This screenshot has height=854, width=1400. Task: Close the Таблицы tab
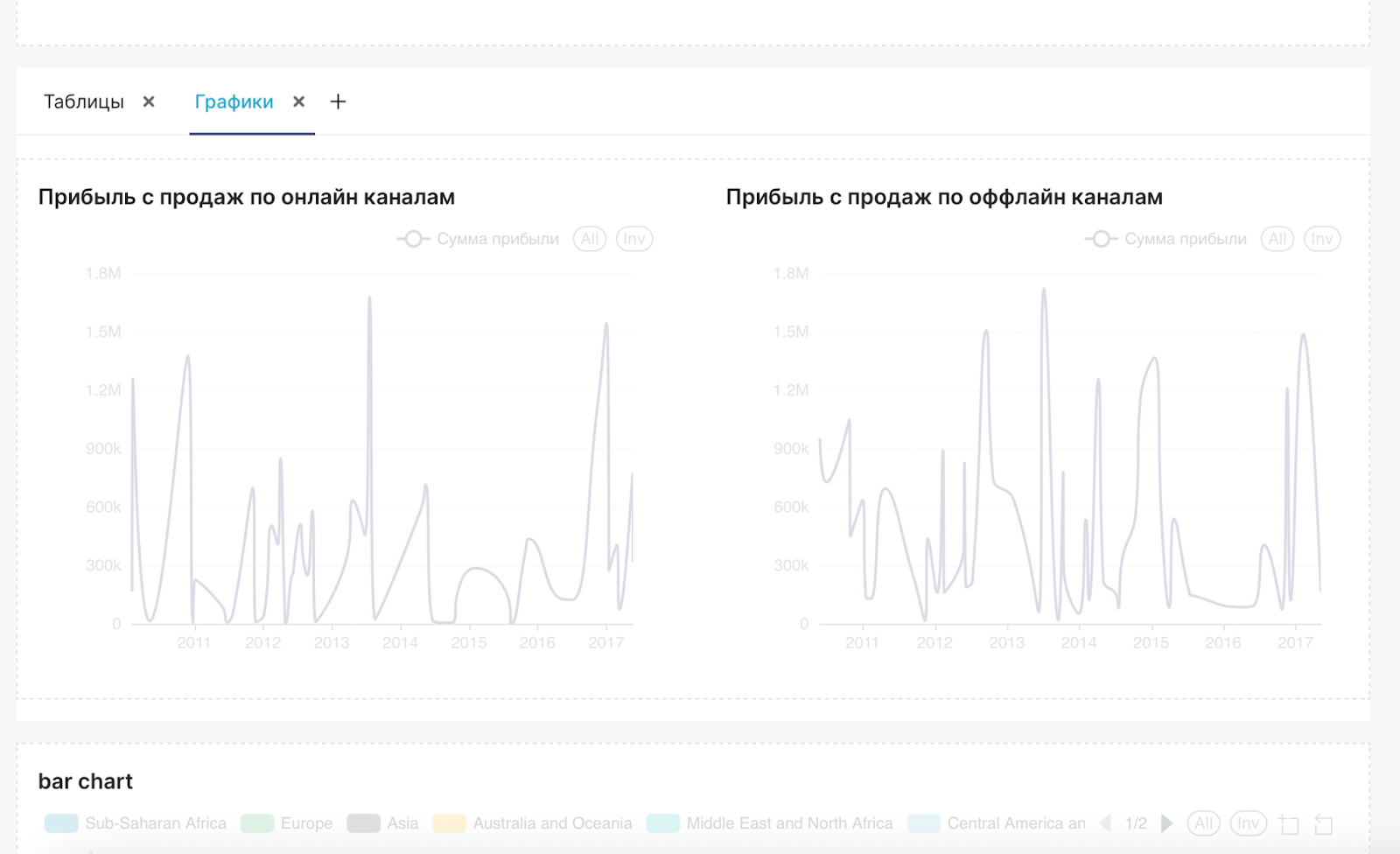[149, 101]
